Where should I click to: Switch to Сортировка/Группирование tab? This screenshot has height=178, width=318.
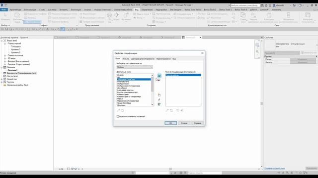pos(143,59)
